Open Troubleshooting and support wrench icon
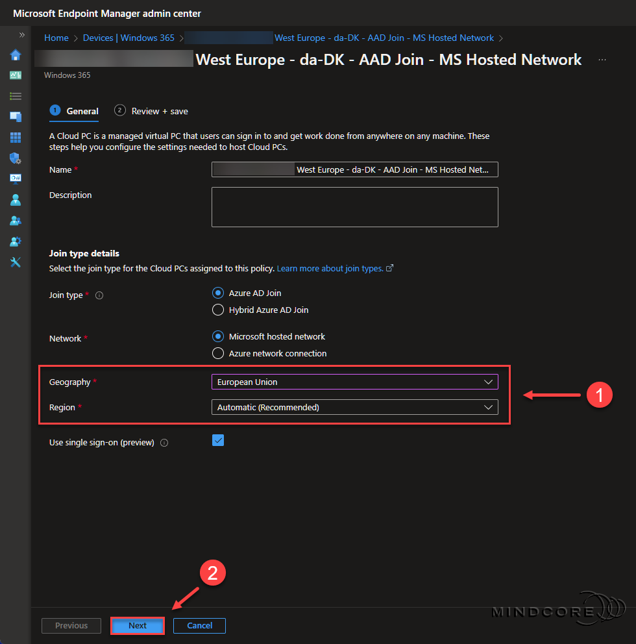The height and width of the screenshot is (644, 636). click(16, 262)
